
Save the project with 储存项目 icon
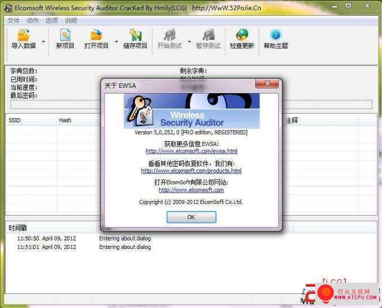(x=135, y=35)
